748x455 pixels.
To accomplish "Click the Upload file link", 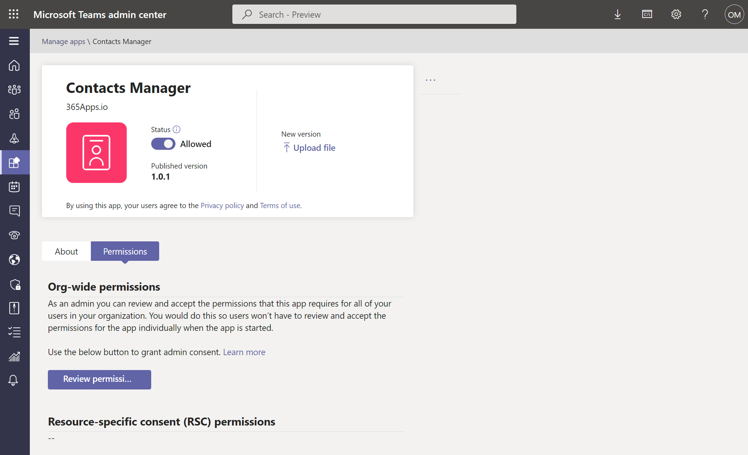I will [309, 148].
